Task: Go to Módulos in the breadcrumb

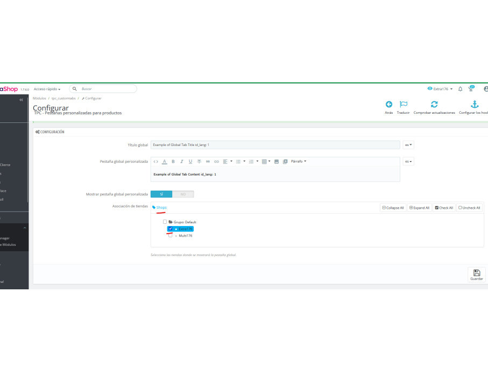Action: 39,98
